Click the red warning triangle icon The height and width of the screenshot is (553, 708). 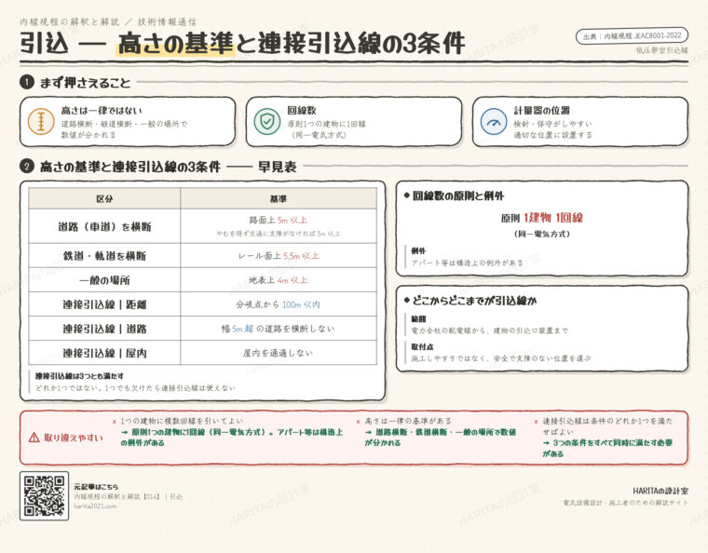tap(34, 438)
